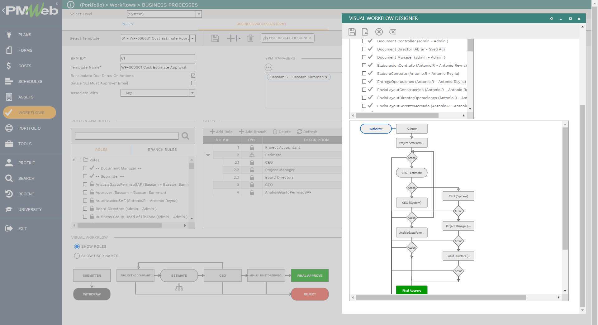Check the Document Controller (admin - Admin) checkbox
The width and height of the screenshot is (598, 325).
click(x=364, y=41)
